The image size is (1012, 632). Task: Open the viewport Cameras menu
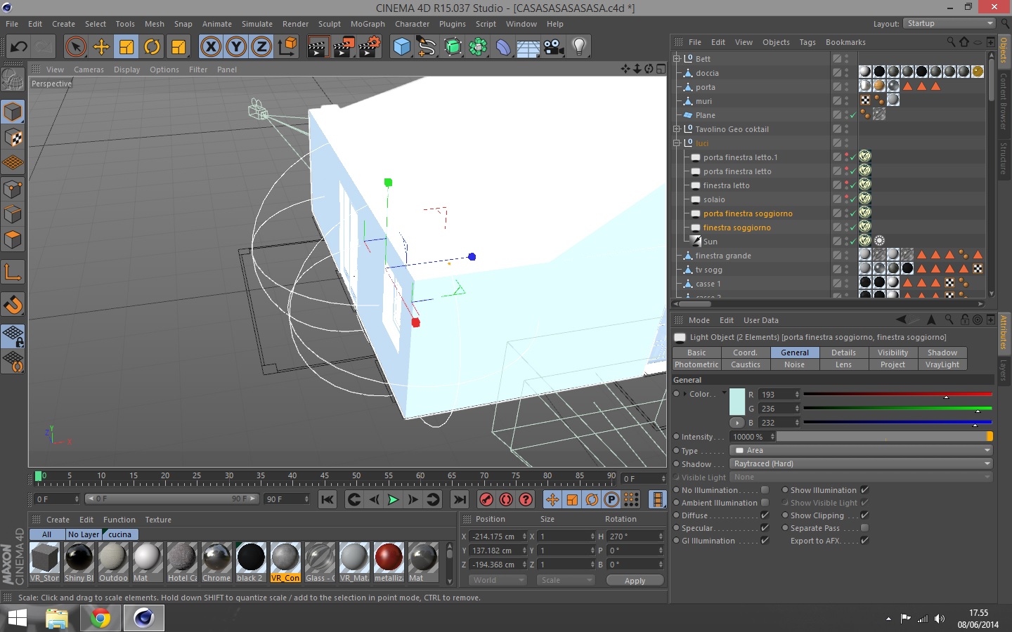[89, 70]
